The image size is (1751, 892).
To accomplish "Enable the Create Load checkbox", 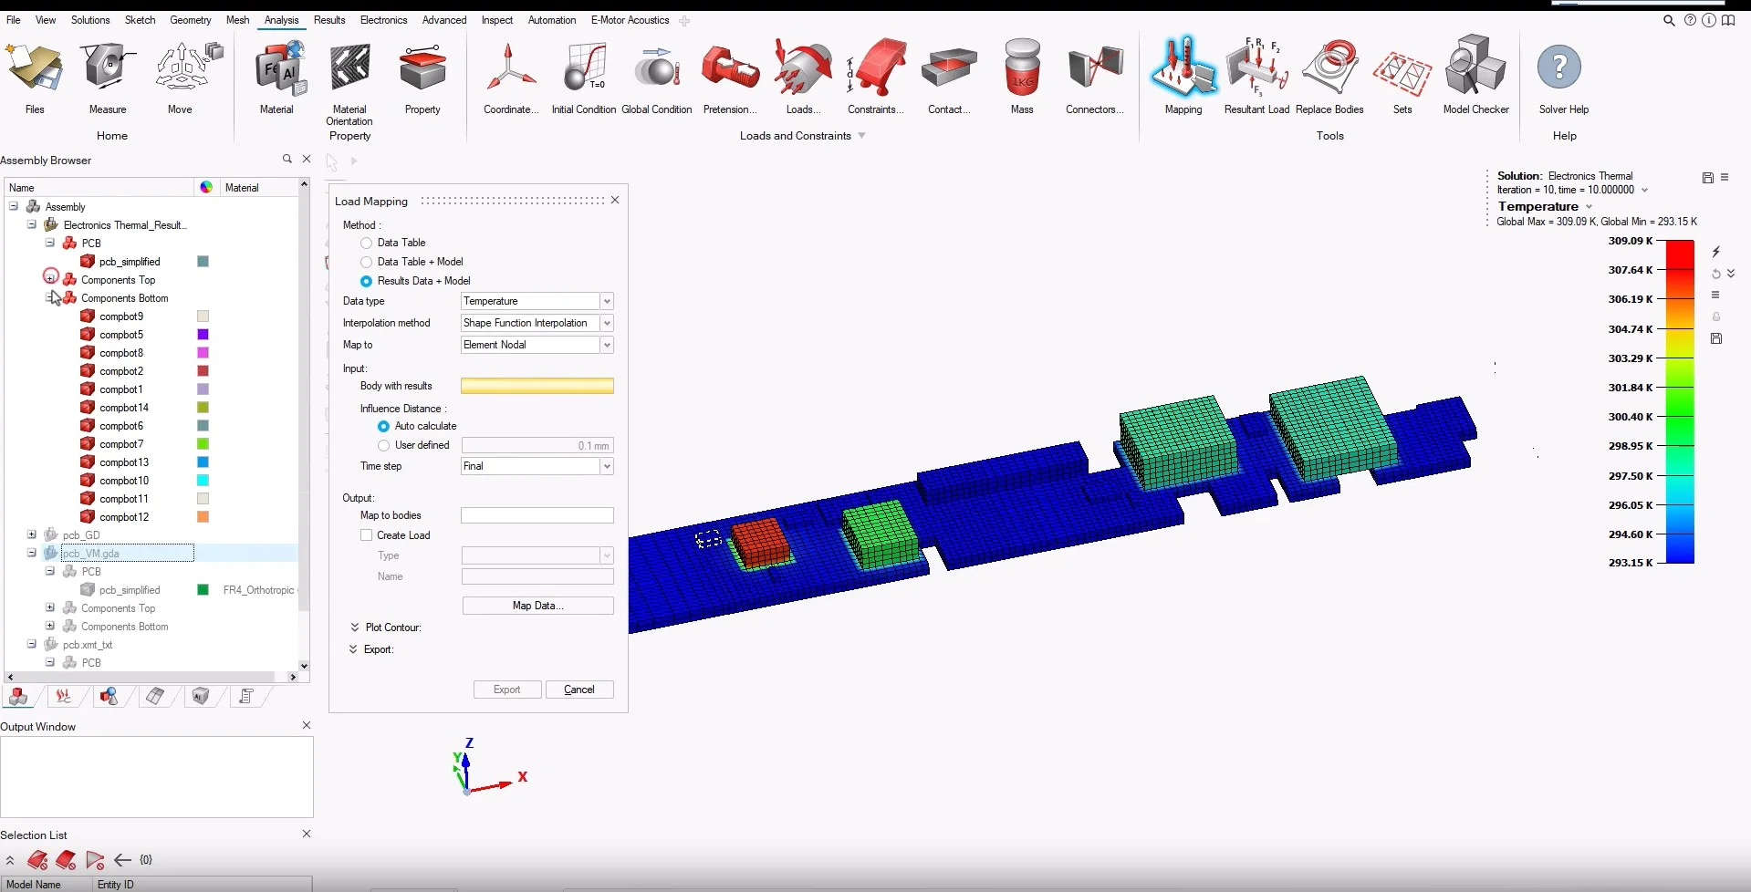I will coord(366,535).
